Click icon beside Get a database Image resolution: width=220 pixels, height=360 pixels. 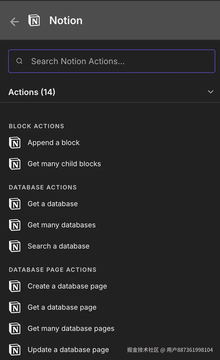(x=15, y=204)
